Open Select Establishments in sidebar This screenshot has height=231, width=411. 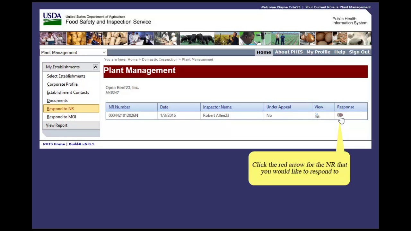click(66, 76)
